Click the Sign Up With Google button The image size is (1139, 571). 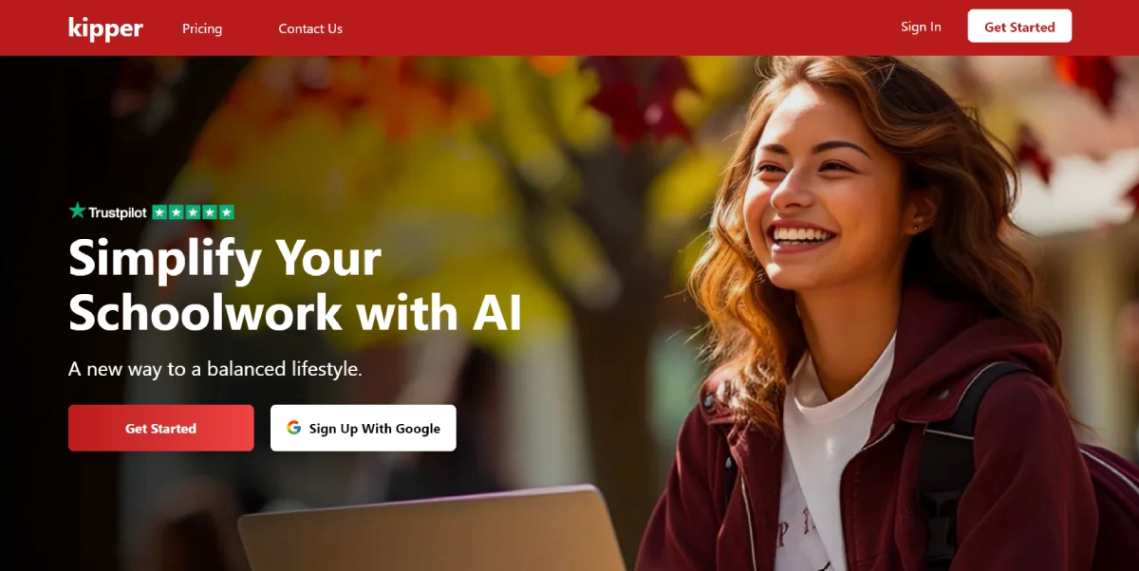coord(364,428)
